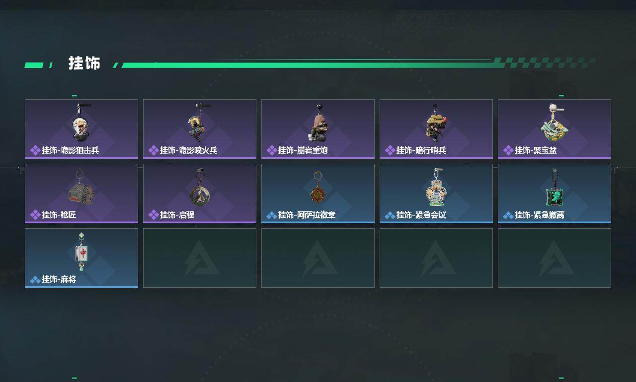636x382 pixels.
Task: Select the 麻将 tile charm icon
Action: (81, 252)
